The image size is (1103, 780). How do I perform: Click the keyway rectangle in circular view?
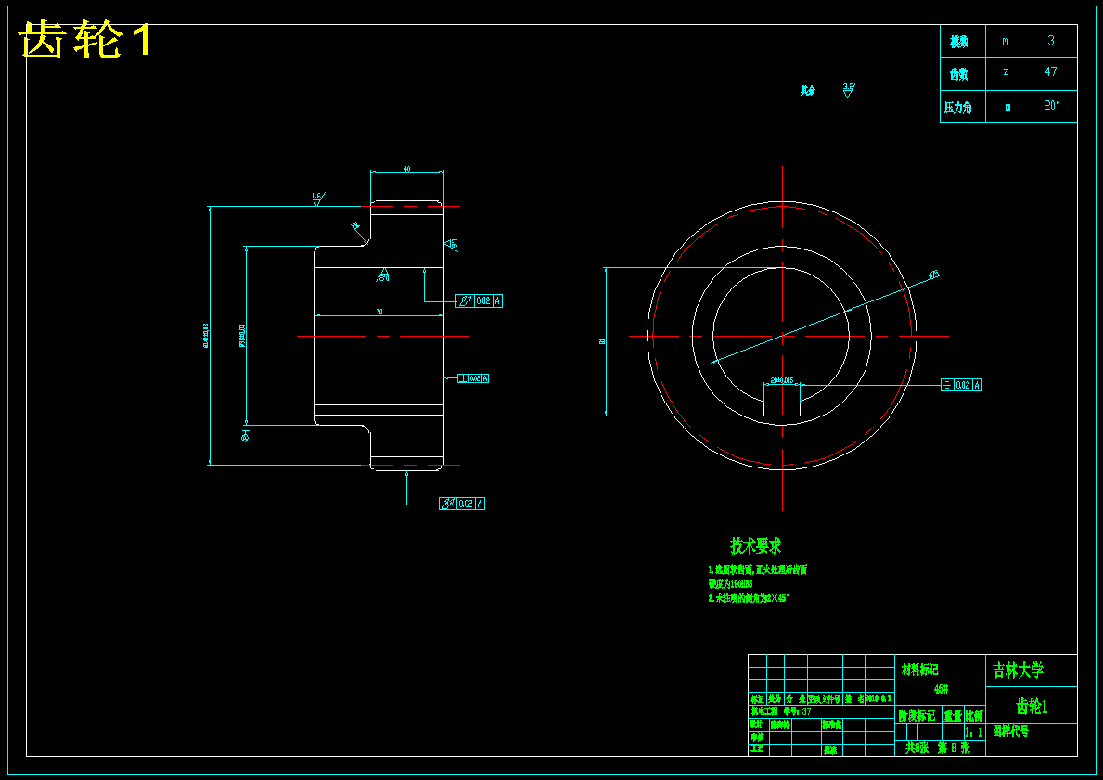[782, 401]
